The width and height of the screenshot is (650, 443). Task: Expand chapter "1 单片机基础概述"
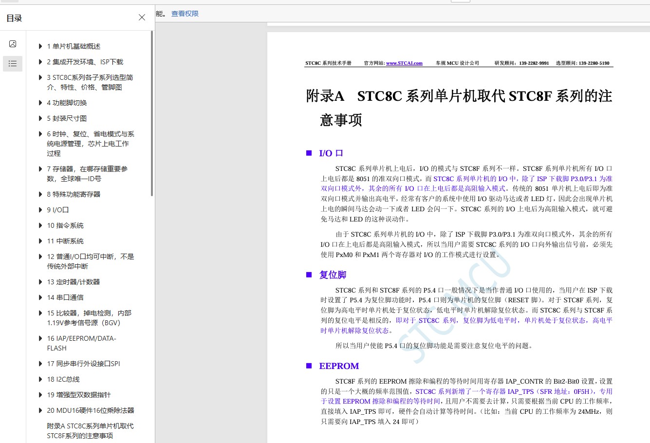click(40, 47)
